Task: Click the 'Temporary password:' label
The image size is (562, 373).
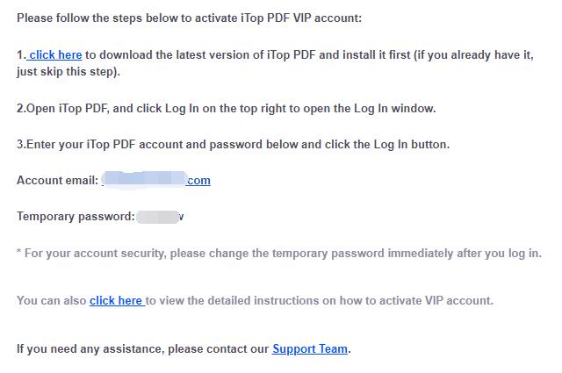Action: 75,216
